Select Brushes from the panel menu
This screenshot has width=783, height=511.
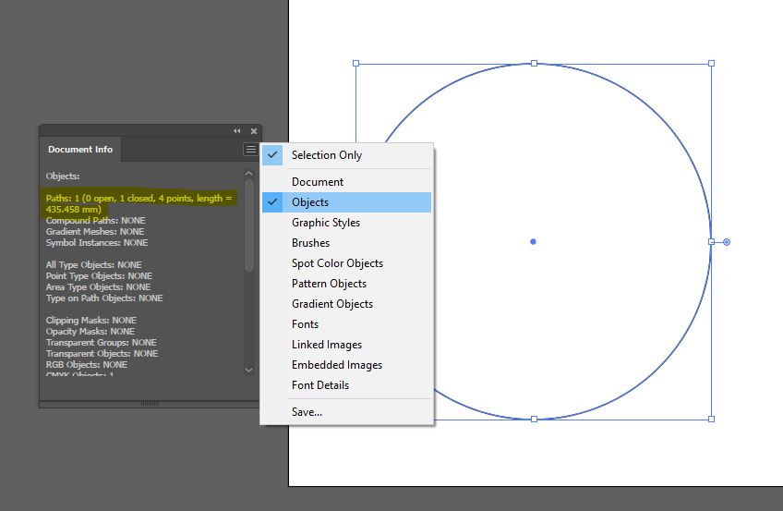(x=310, y=243)
